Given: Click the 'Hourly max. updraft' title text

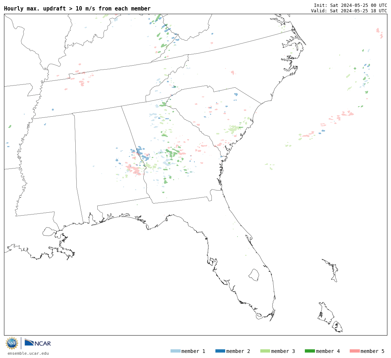Looking at the screenshot, I should pyautogui.click(x=77, y=8).
